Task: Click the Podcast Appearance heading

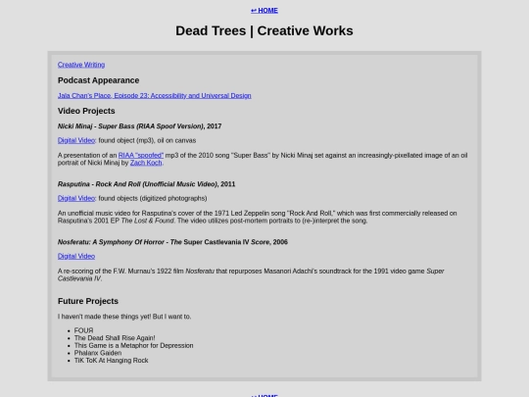Action: (x=99, y=80)
